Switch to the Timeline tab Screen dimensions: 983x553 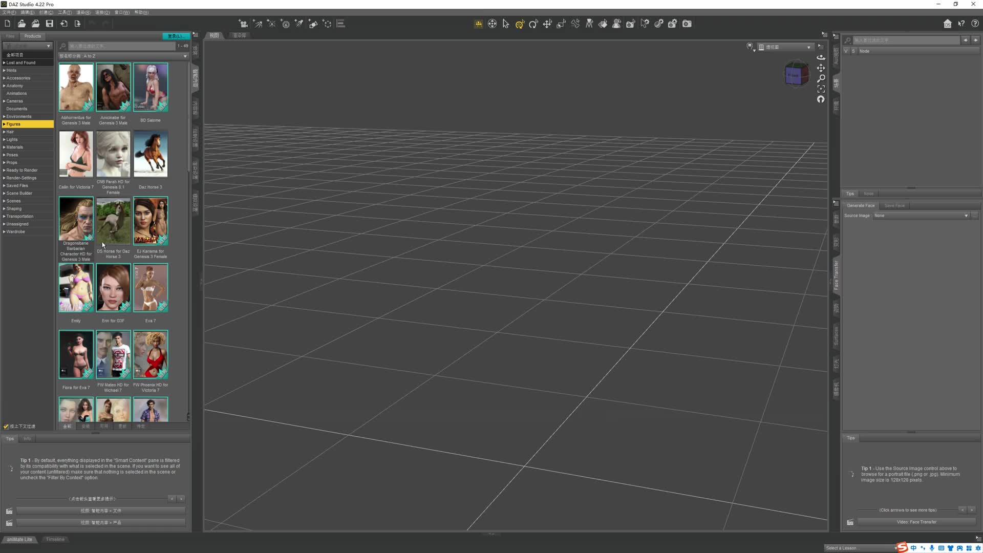pos(55,539)
